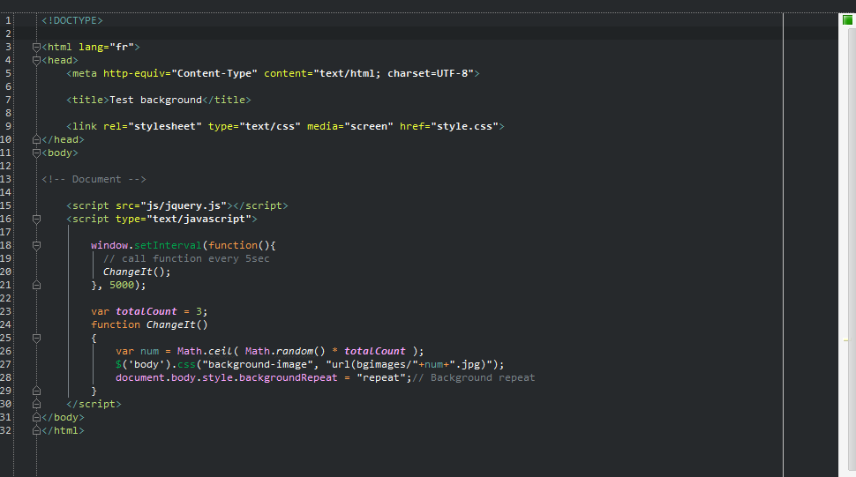Click the fold end marker at </script>
This screenshot has height=477, width=856.
pyautogui.click(x=36, y=404)
